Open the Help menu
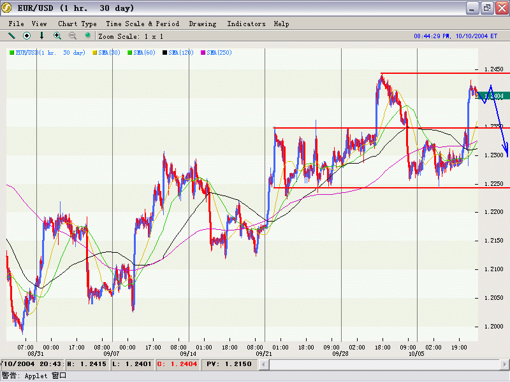Image resolution: width=510 pixels, height=382 pixels. click(281, 24)
